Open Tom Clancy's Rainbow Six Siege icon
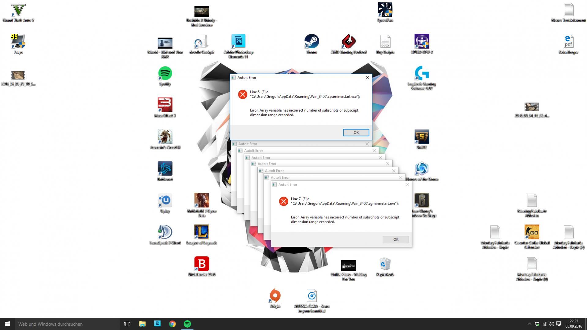This screenshot has width=587, height=330. 422,201
